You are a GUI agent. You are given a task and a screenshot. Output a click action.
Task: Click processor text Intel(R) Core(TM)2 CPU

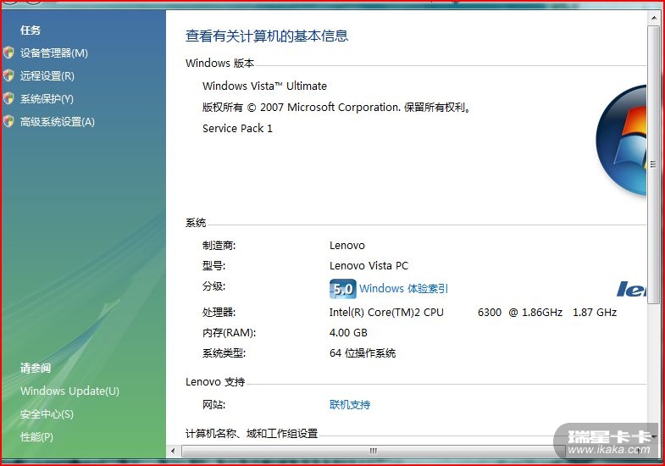[x=386, y=313]
